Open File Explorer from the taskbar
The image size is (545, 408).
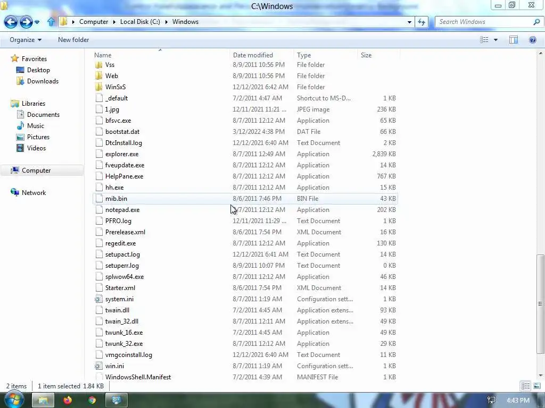[43, 401]
